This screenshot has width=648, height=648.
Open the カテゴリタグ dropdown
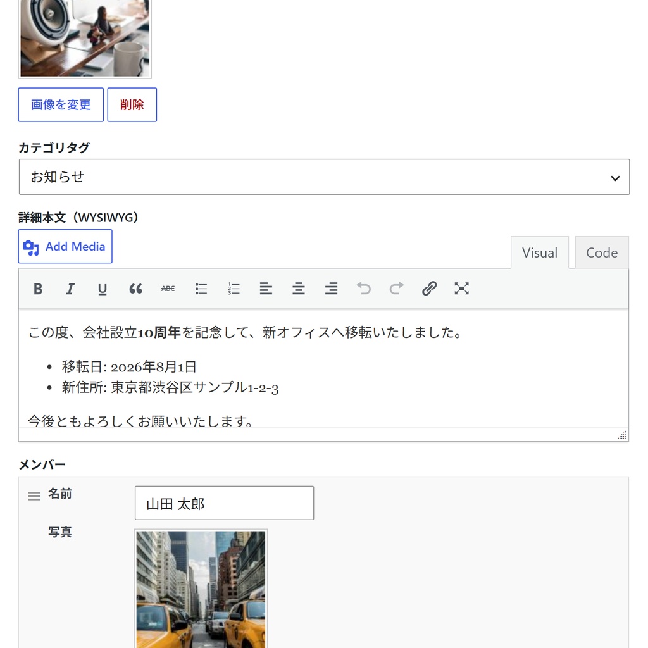[x=324, y=177]
